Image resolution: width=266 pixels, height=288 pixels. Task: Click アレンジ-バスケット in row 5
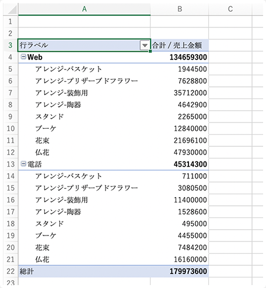point(68,69)
